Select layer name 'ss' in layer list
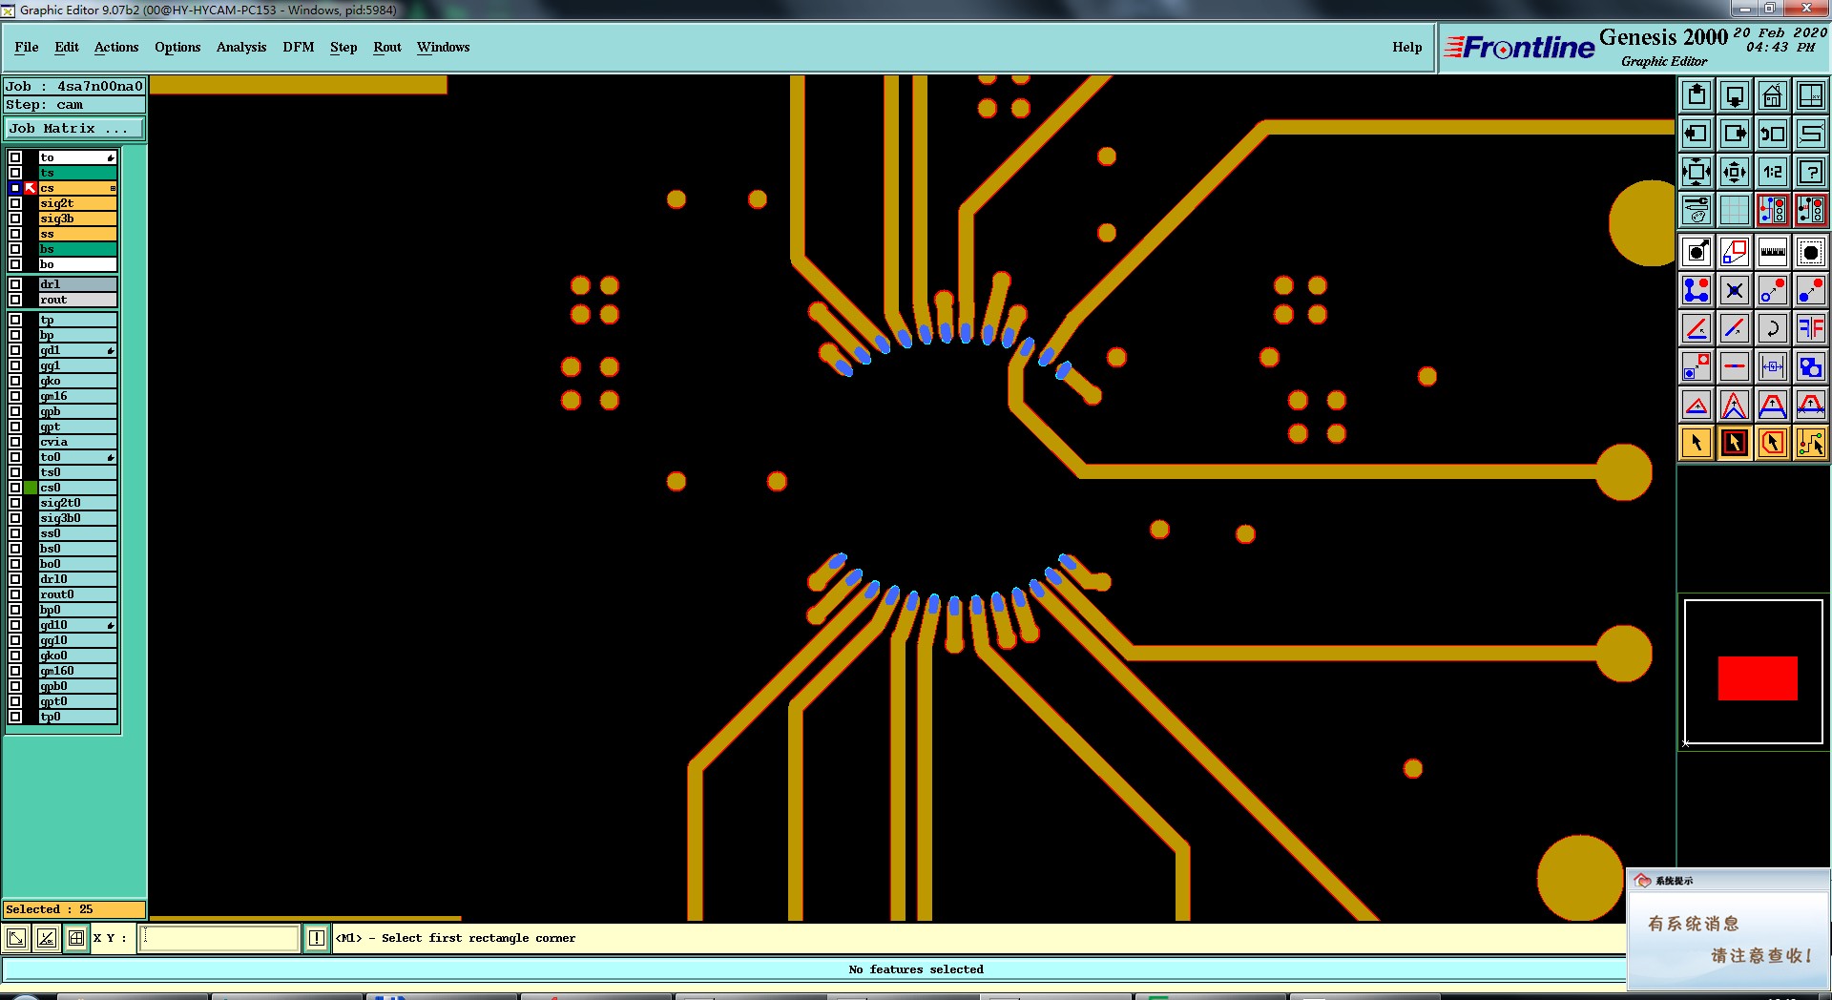This screenshot has width=1832, height=1000. 77,234
